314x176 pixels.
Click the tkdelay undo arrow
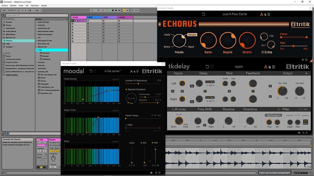[207, 67]
